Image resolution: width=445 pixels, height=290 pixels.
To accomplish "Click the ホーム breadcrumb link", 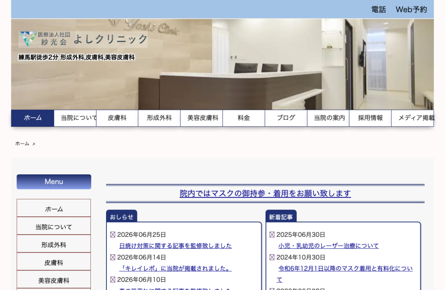I will 22,144.
